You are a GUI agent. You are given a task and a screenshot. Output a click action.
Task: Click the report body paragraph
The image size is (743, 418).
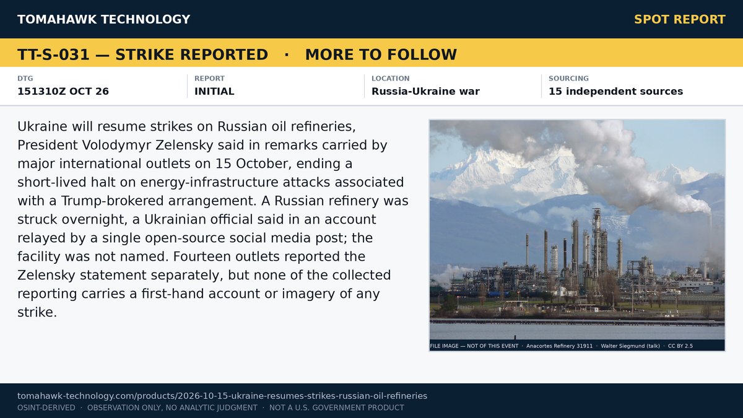coord(213,219)
